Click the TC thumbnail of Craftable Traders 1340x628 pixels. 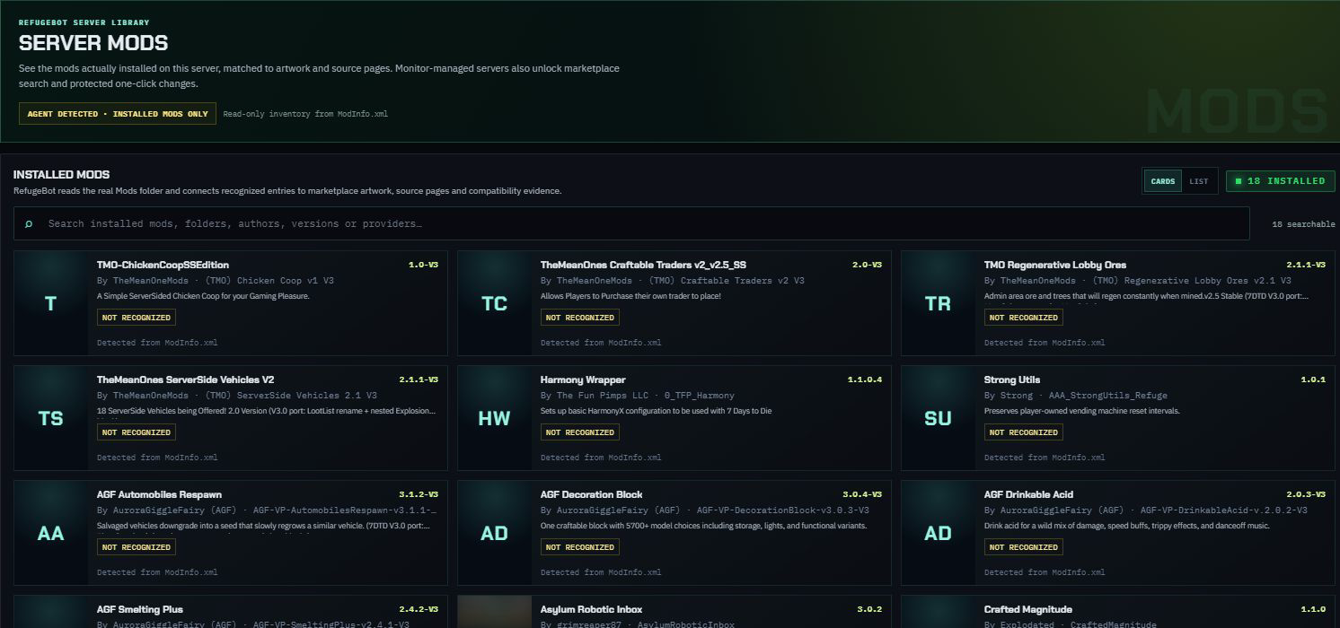[x=495, y=303]
